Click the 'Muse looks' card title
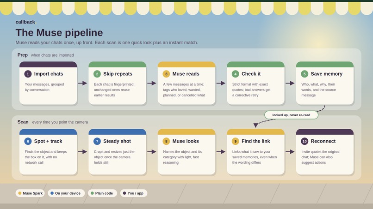Screen dimensions: 373x209 tap(186, 141)
